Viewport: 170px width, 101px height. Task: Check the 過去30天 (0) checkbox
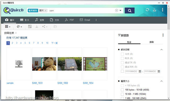(122, 67)
